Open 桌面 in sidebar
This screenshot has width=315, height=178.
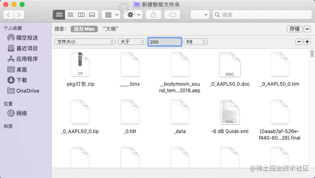(x=17, y=69)
